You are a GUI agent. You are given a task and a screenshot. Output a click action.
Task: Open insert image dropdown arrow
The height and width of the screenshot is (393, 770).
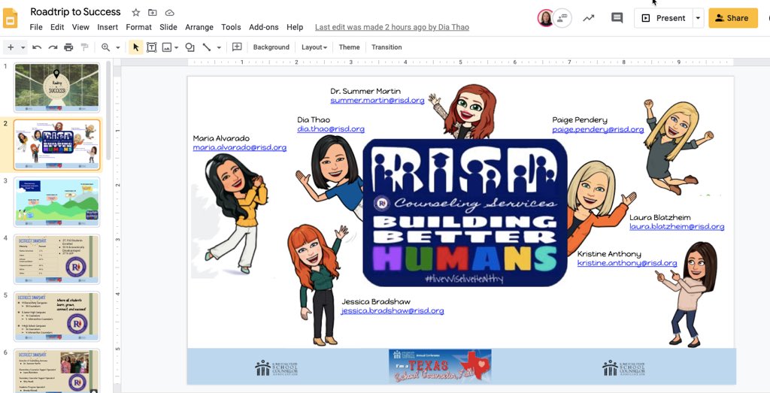tap(176, 47)
